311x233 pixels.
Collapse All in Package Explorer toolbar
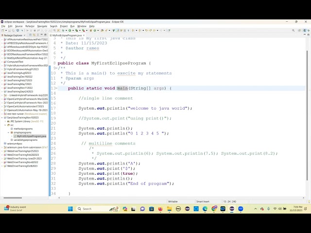30,35
